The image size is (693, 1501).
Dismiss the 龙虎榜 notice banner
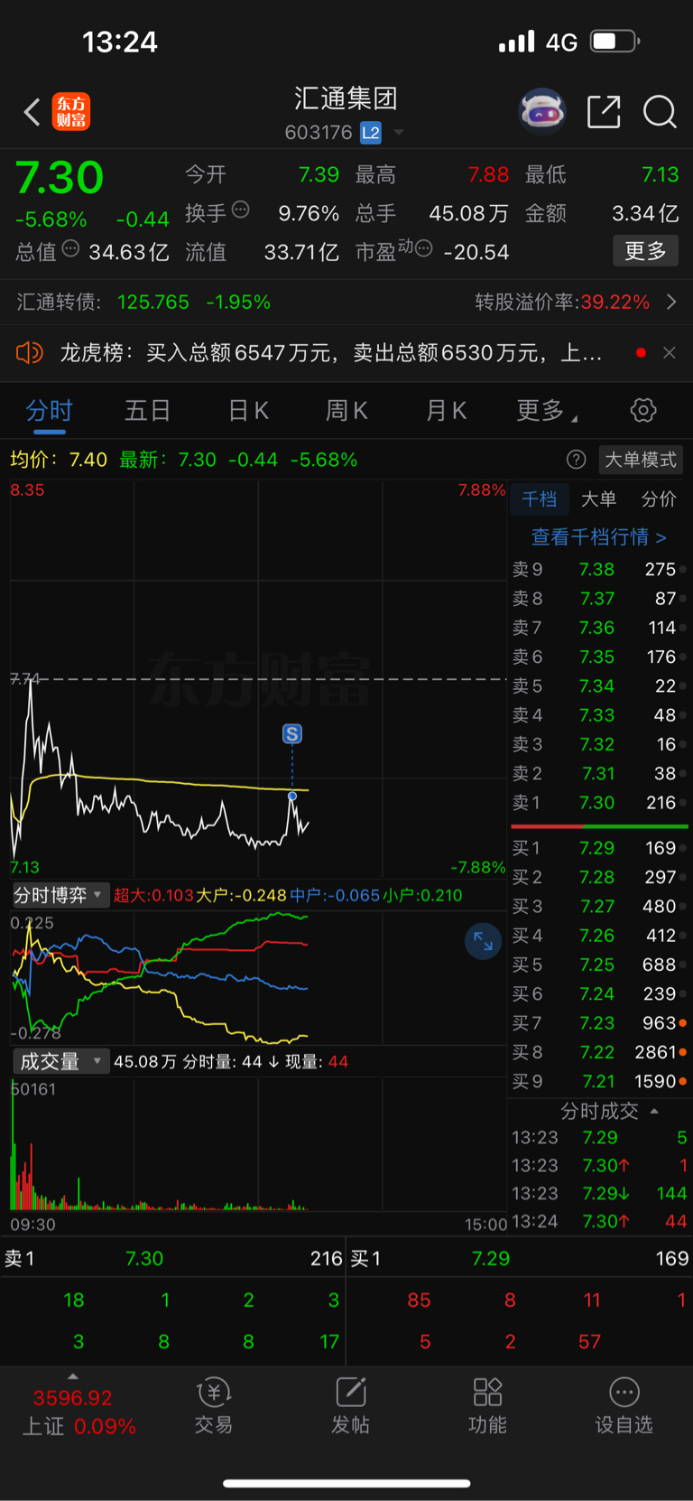pos(670,352)
